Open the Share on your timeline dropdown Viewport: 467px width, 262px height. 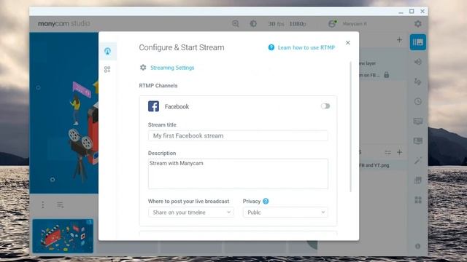click(x=191, y=213)
